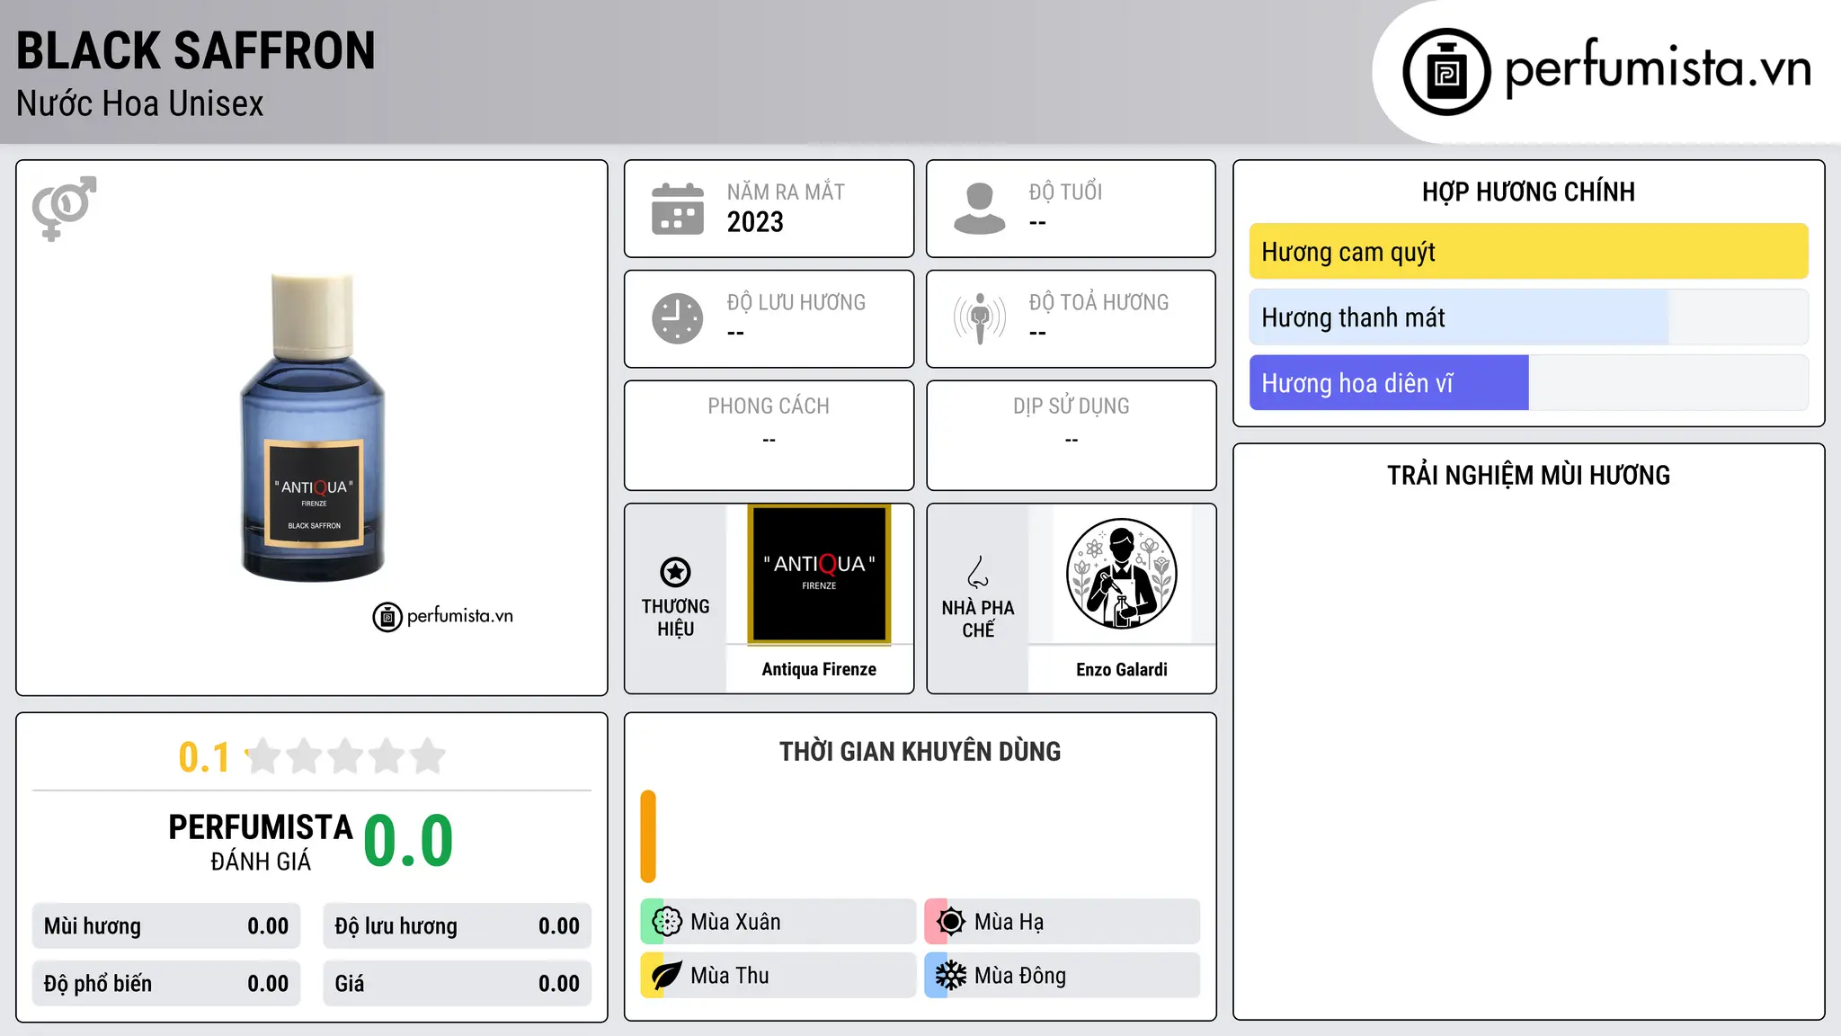
Task: Select the Hương cam quýt accord bar
Action: point(1528,252)
